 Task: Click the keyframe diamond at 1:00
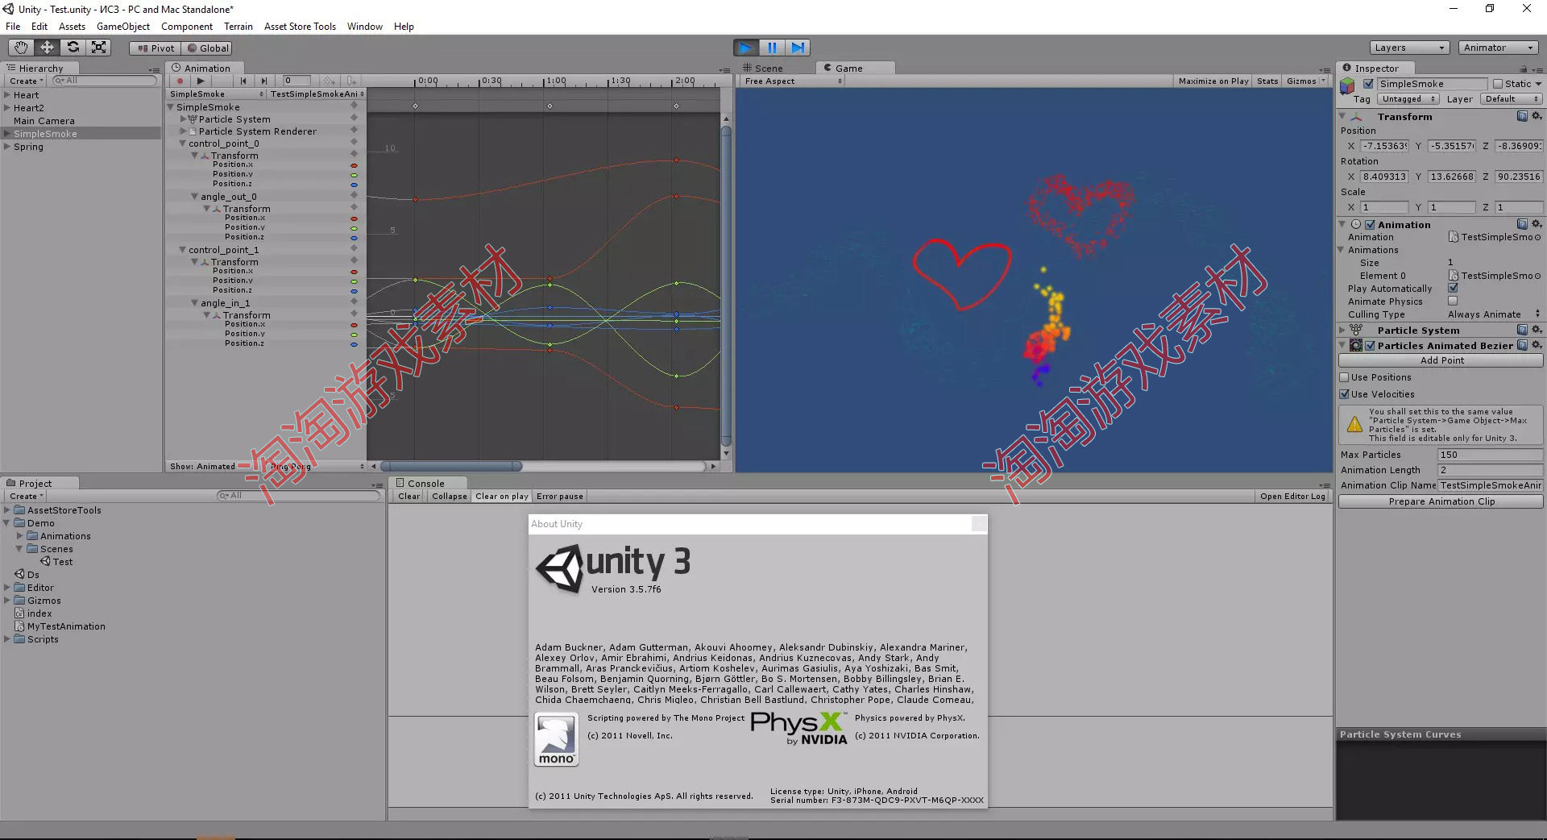point(550,106)
